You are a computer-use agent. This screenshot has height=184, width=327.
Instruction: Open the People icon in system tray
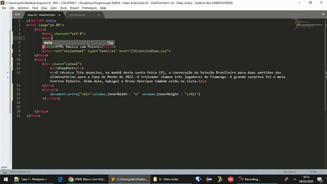tap(286, 179)
